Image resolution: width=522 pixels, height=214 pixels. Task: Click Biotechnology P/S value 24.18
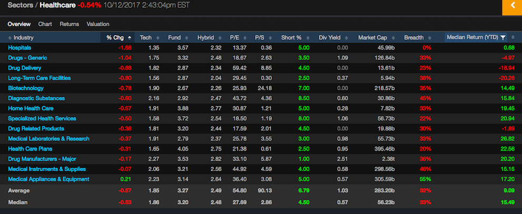[x=265, y=88]
